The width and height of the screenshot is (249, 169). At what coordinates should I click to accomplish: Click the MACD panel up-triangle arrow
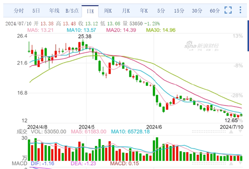[x=231, y=164]
